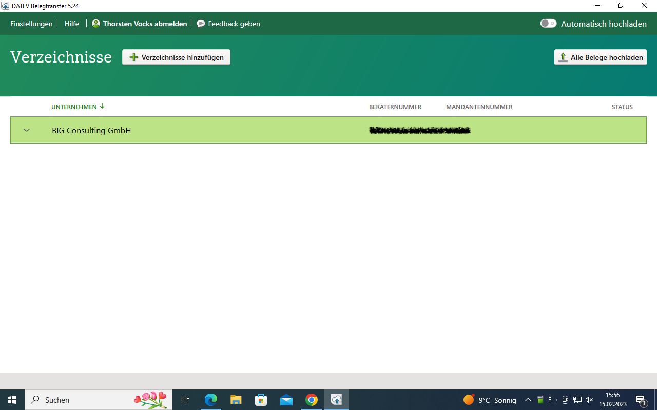Image resolution: width=657 pixels, height=410 pixels.
Task: Show hidden system tray icons
Action: (528, 400)
